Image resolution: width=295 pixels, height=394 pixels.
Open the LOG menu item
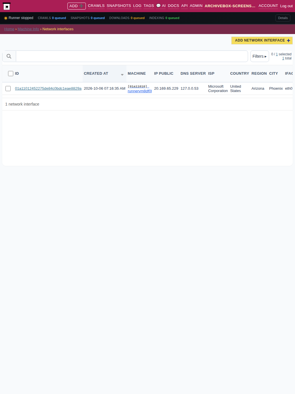pos(137,6)
